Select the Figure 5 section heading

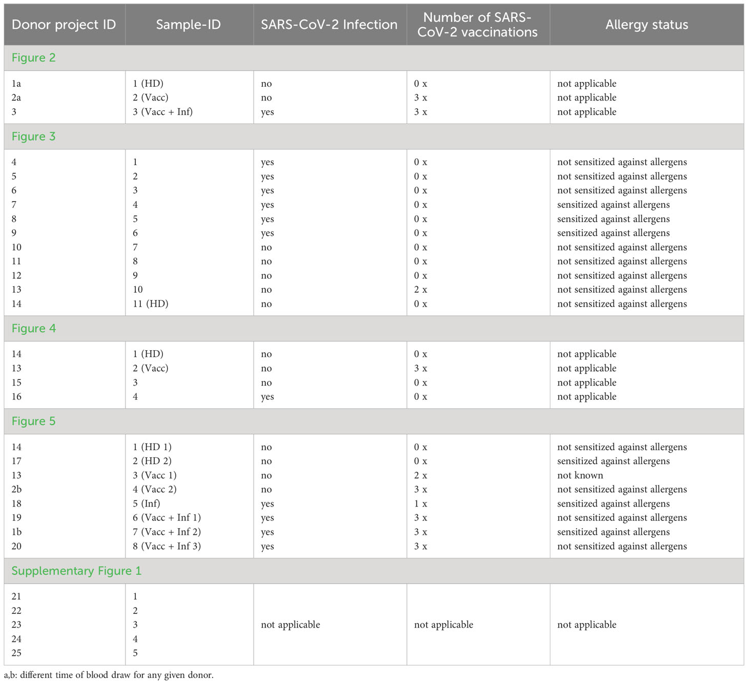pos(33,421)
